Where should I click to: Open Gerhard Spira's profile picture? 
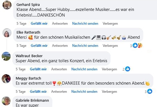point(7,5)
